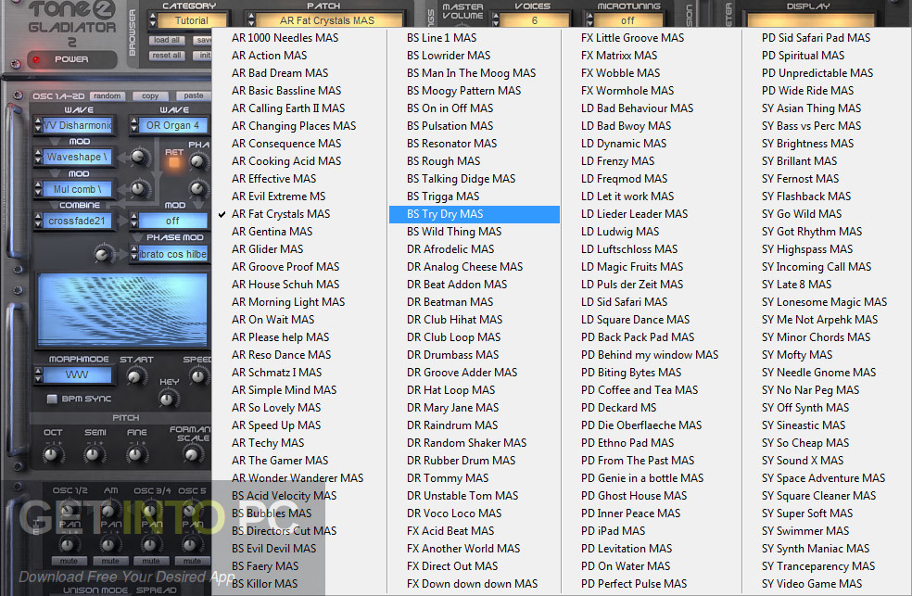The height and width of the screenshot is (596, 912).
Task: Click the FINE pitch knob
Action: pos(135,453)
